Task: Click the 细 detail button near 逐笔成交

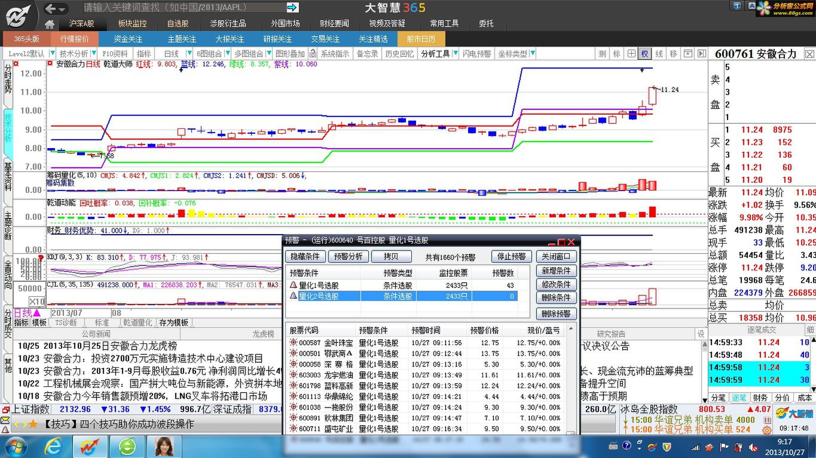Action: [x=810, y=330]
